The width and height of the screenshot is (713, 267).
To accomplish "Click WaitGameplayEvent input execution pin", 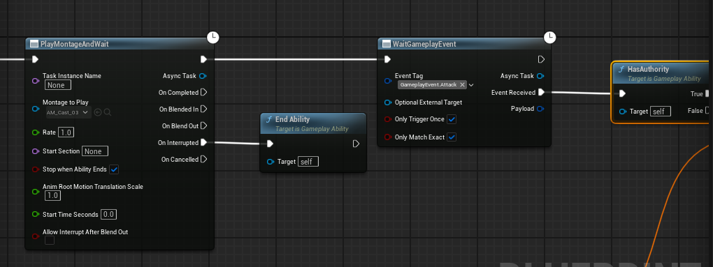I will click(x=387, y=59).
